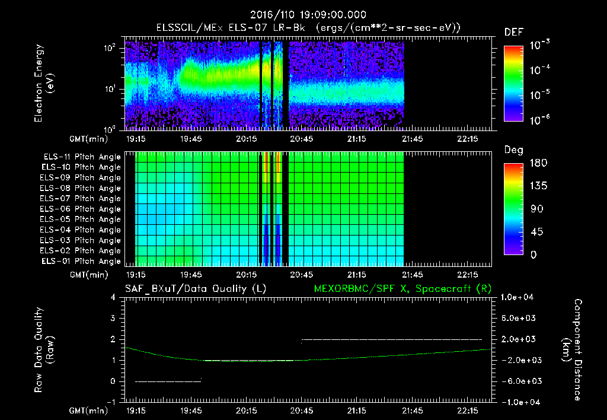607x420 pixels.
Task: Click the DEF color bar gradient
Action: pos(513,83)
